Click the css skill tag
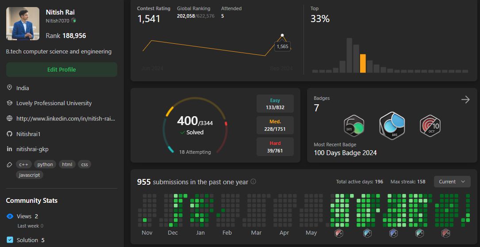Viewport: 480px width, 247px height. pos(84,164)
